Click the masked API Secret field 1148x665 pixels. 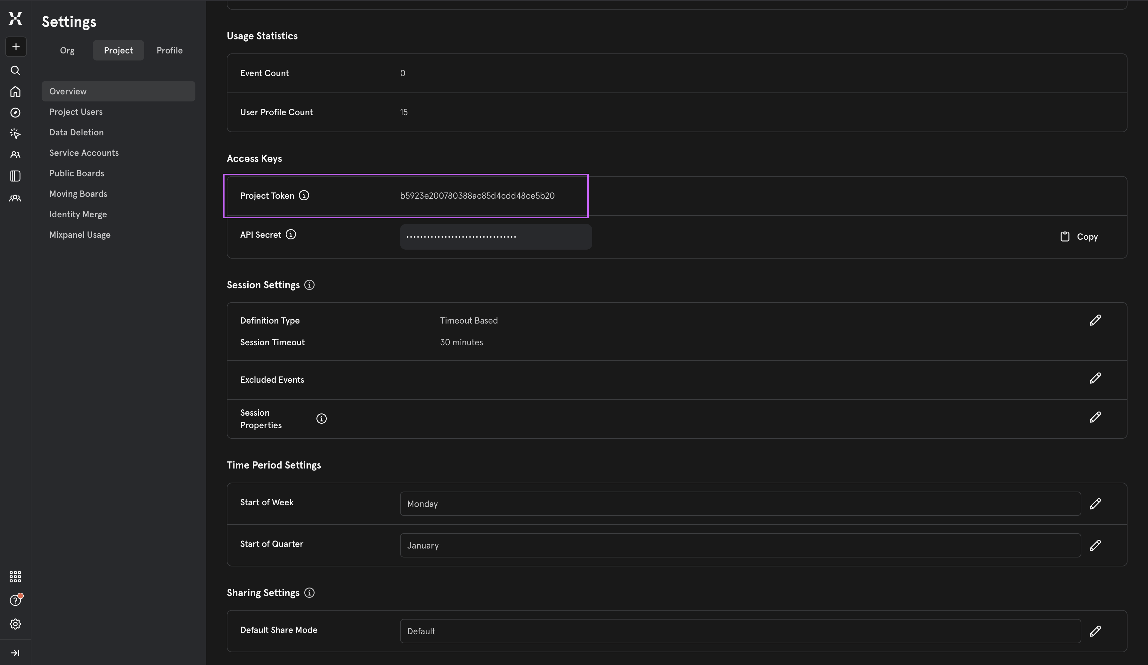496,237
